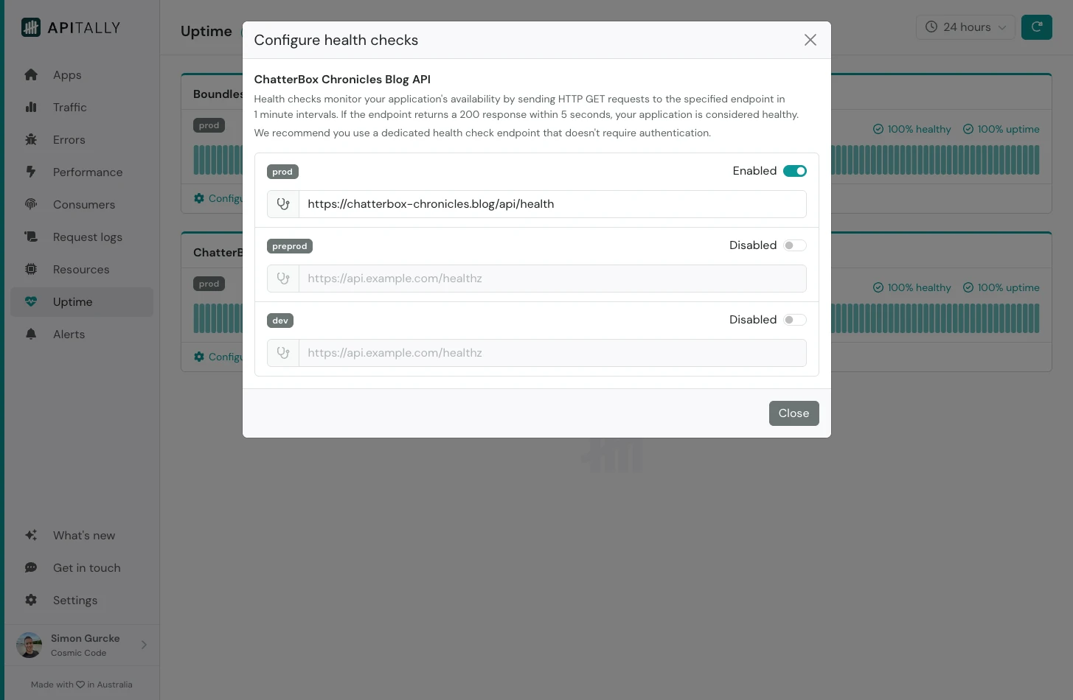1073x700 pixels.
Task: Open the Get in touch chat icon
Action: [x=31, y=567]
